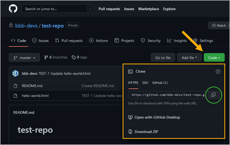Viewport: 230px width, 145px height.
Task: View the 0 tags link
Action: [79, 57]
